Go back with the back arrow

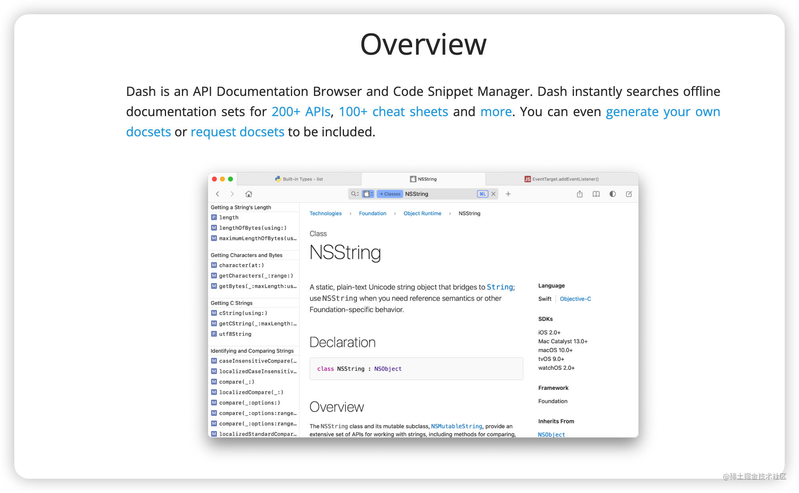click(x=218, y=194)
